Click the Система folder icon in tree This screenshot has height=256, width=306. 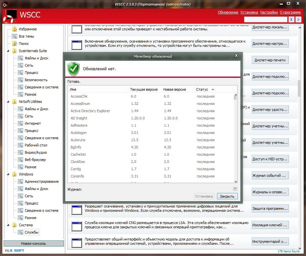click(x=14, y=225)
